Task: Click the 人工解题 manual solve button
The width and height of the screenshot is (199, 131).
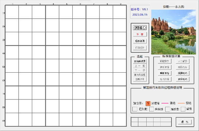Action: point(182,61)
